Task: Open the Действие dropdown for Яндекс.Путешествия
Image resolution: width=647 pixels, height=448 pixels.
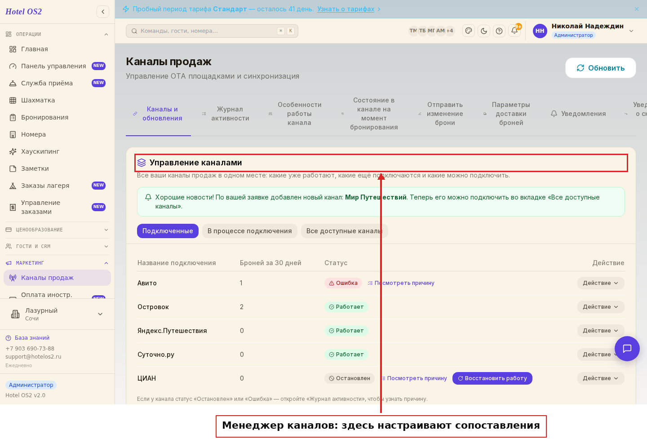Action: pyautogui.click(x=601, y=331)
